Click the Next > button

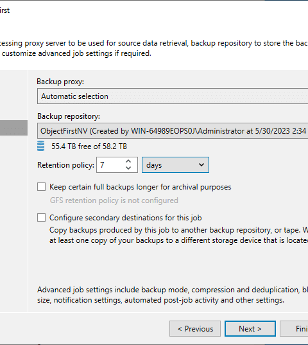coord(250,328)
